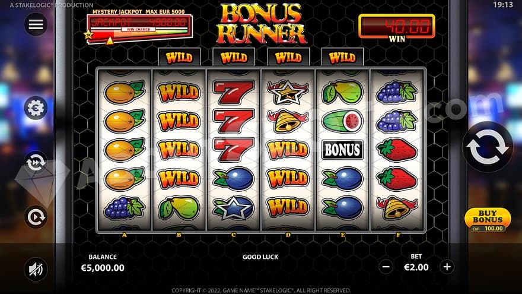This screenshot has width=522, height=294.
Task: Click the blue star symbol on reel C
Action: tap(233, 208)
